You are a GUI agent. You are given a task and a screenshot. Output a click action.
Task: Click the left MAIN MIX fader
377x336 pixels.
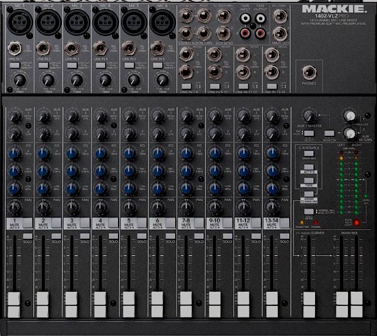click(x=342, y=305)
